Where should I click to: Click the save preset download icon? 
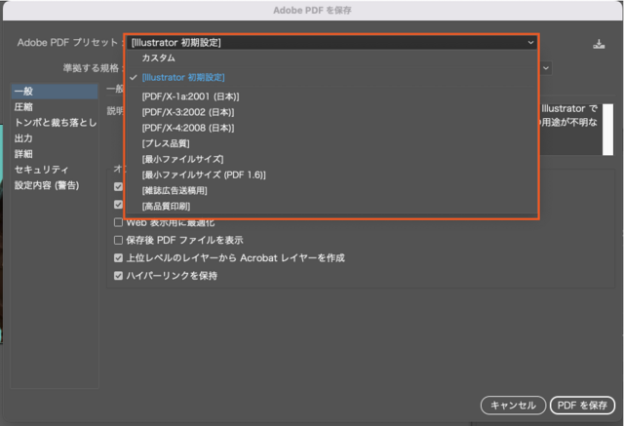[599, 44]
